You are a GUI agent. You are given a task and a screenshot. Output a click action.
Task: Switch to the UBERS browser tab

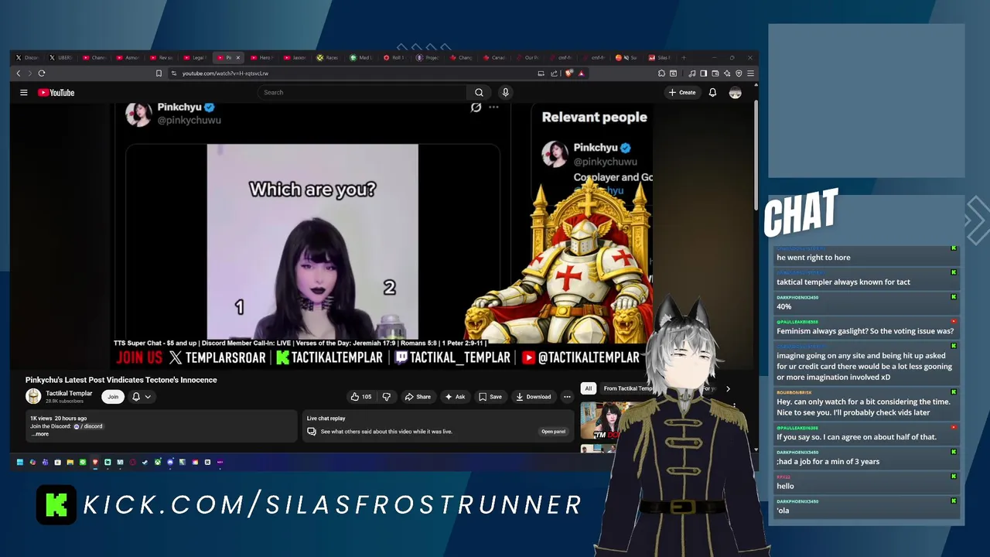[61, 57]
